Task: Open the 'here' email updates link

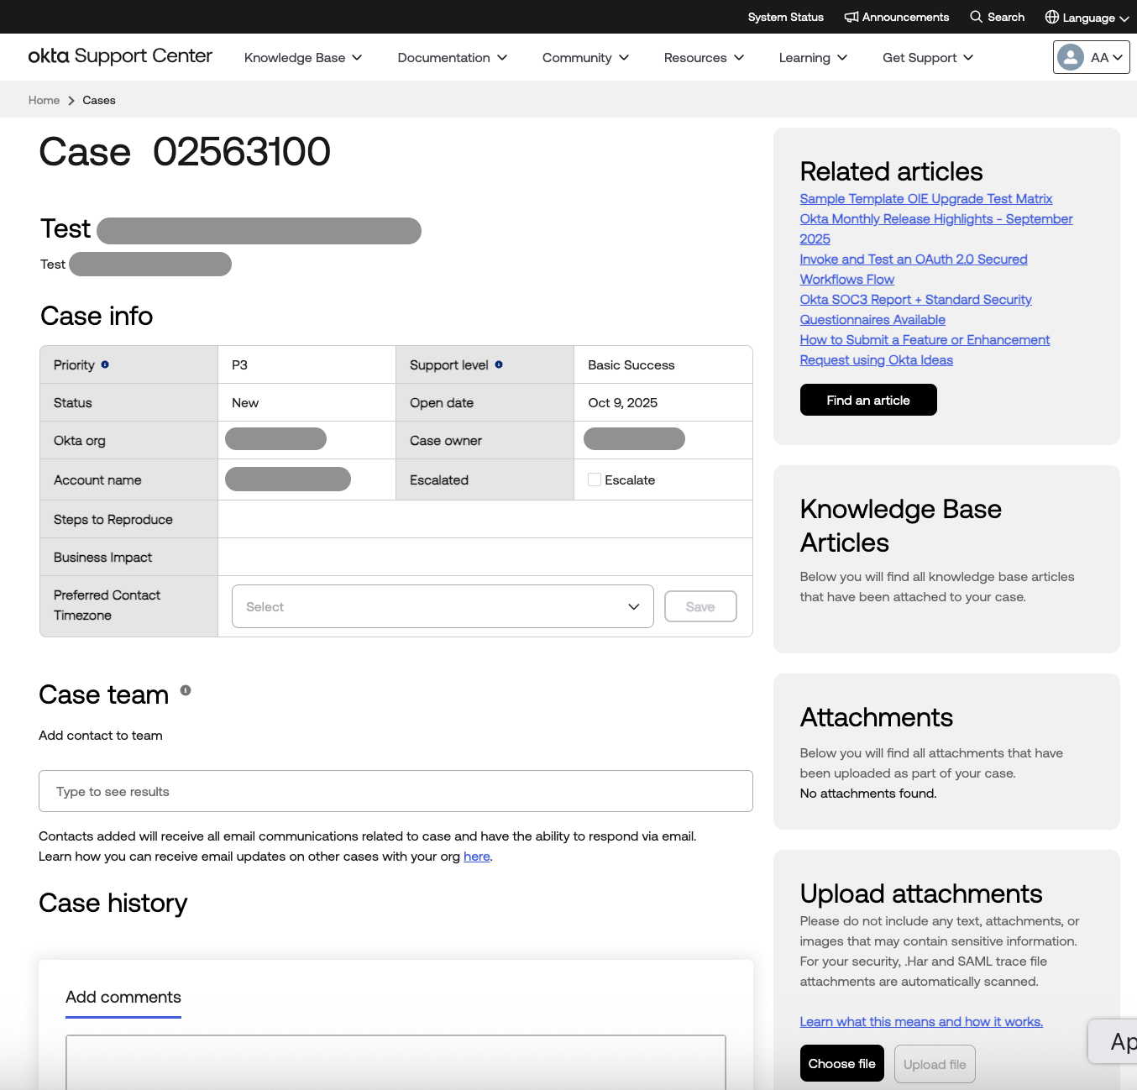Action: tap(477, 857)
